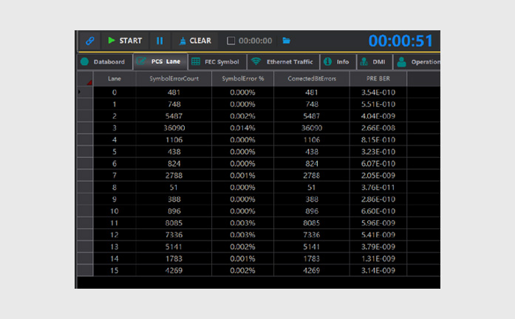Select the row header for lane 3
Screen dimensions: 515x319
(x=85, y=128)
